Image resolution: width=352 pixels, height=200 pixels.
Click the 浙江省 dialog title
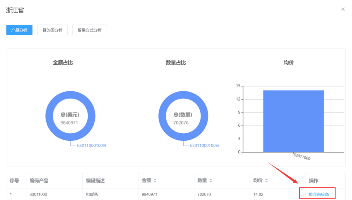[x=15, y=10]
